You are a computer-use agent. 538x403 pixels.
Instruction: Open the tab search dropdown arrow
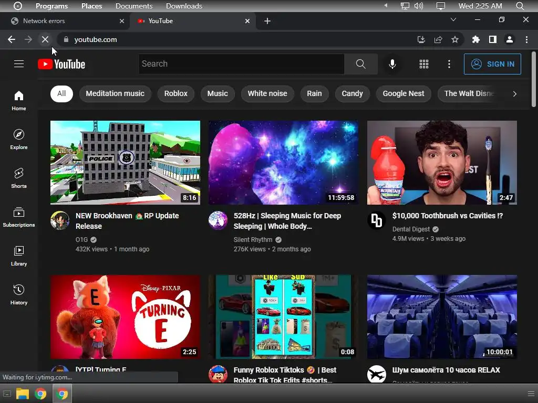tap(453, 19)
